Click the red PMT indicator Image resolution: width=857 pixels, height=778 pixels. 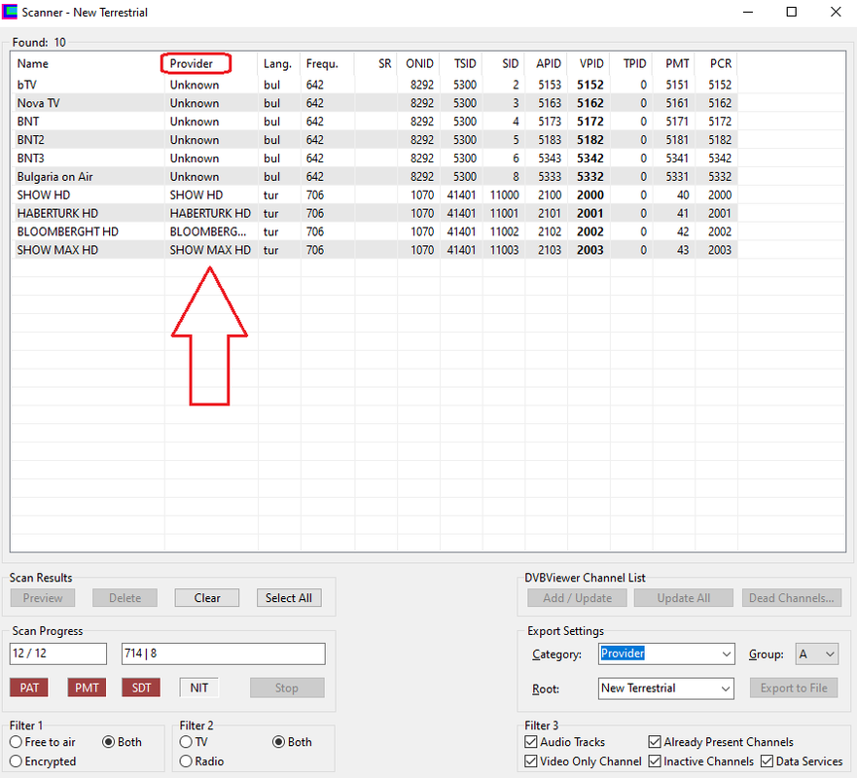(x=87, y=688)
